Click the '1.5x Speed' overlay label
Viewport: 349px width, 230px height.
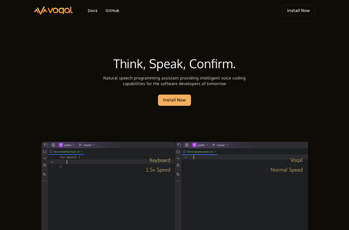coord(158,170)
